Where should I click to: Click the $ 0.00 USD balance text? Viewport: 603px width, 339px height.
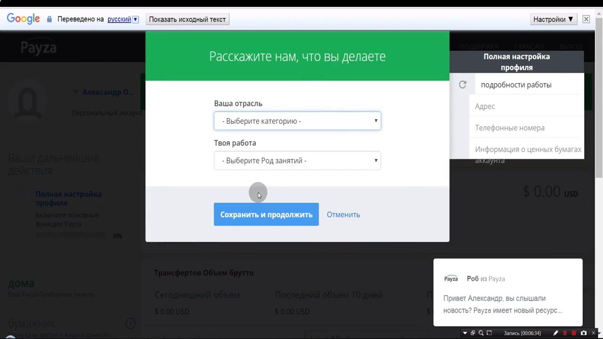(x=550, y=192)
